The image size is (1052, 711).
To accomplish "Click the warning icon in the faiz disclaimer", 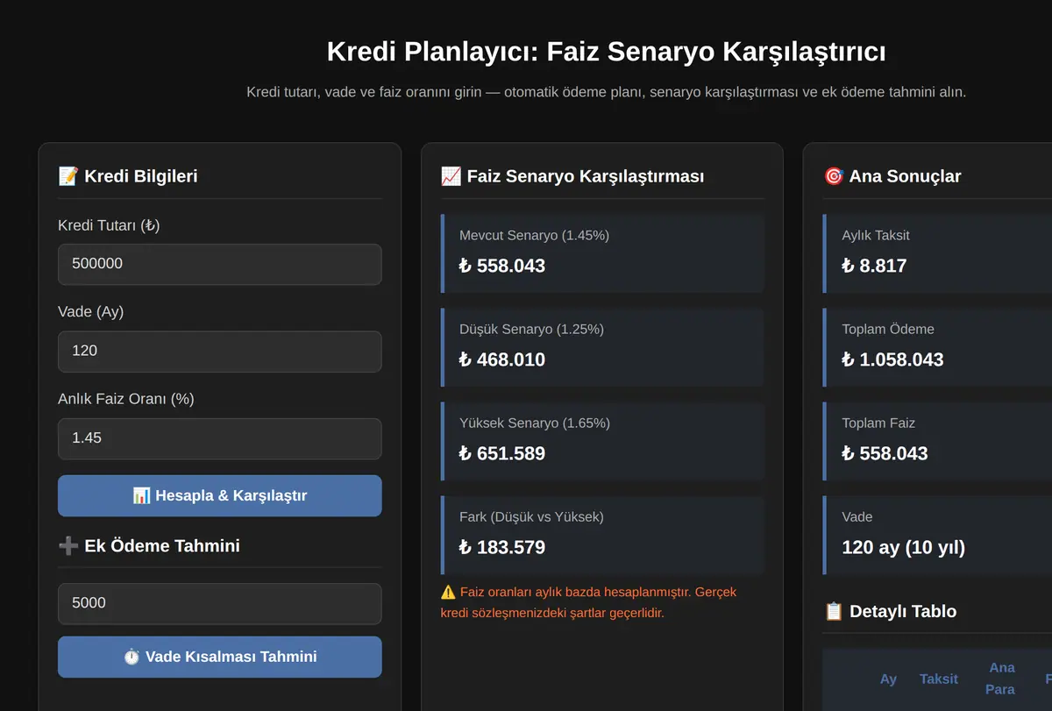I will click(448, 592).
